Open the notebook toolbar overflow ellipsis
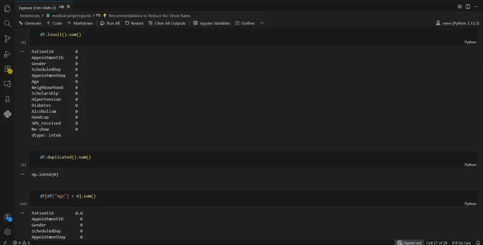 click(x=261, y=23)
